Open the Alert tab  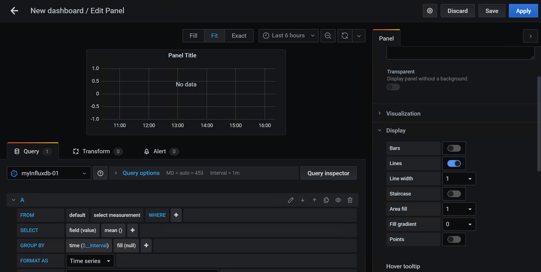pyautogui.click(x=160, y=151)
